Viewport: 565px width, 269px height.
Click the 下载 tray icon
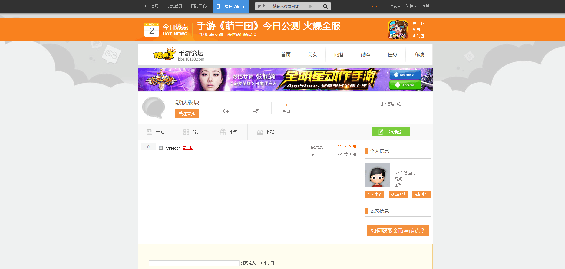(x=260, y=132)
